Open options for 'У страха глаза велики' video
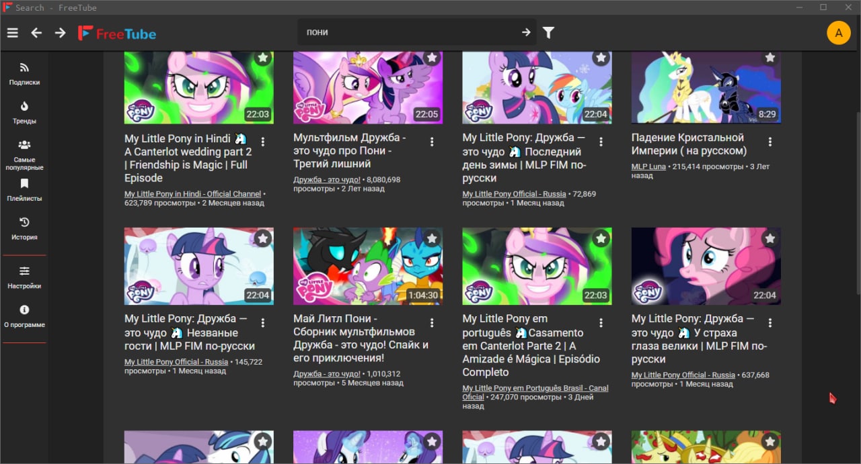The width and height of the screenshot is (861, 464). [x=770, y=323]
